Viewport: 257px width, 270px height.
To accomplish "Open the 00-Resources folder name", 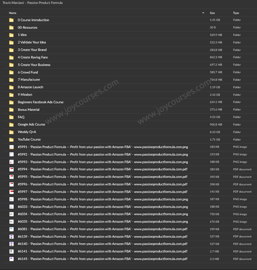I will 28,28.
